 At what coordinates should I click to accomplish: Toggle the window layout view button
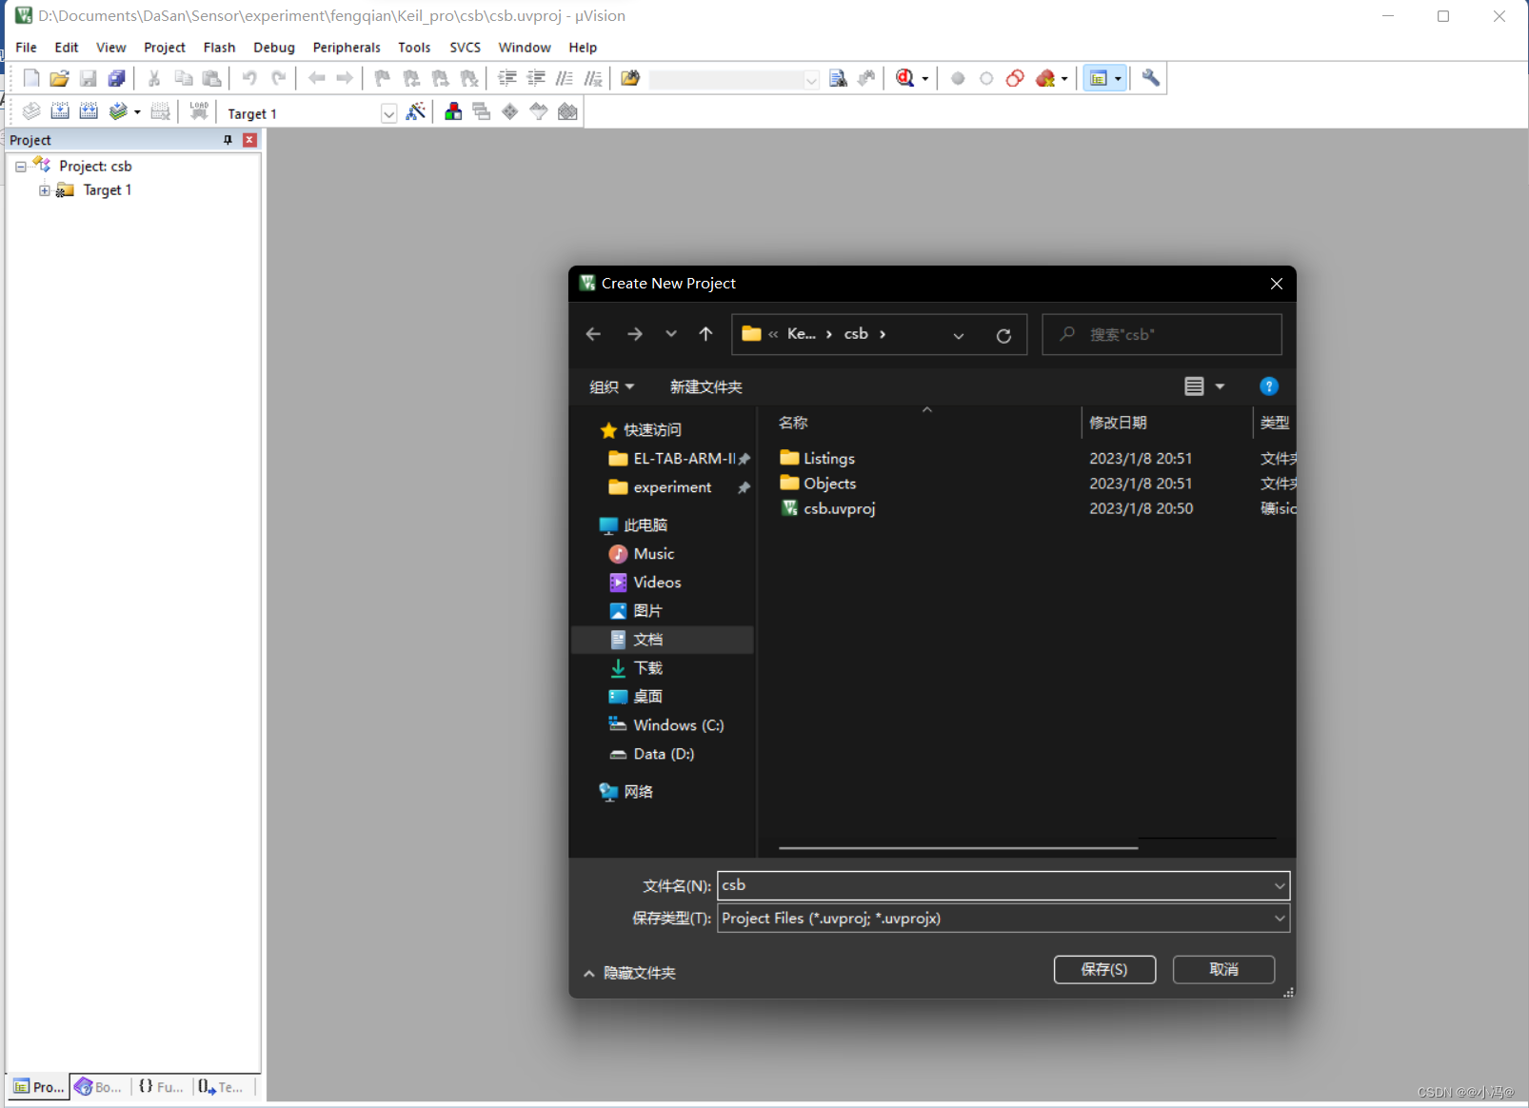[1099, 78]
